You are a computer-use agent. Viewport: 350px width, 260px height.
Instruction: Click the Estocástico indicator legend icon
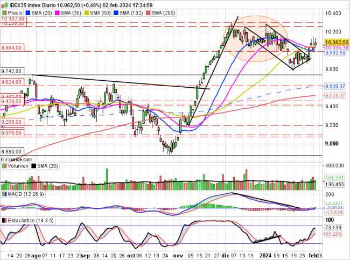coord(3,221)
